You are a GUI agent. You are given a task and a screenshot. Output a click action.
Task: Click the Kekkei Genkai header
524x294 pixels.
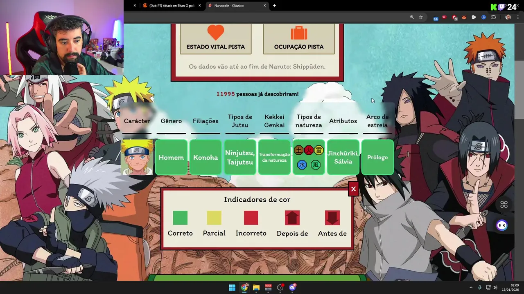pos(274,121)
